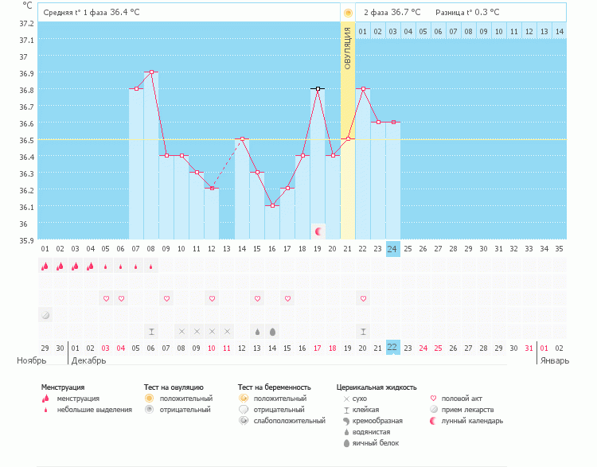
Task: Click phase 2 day 01 header cell
Action: [363, 31]
